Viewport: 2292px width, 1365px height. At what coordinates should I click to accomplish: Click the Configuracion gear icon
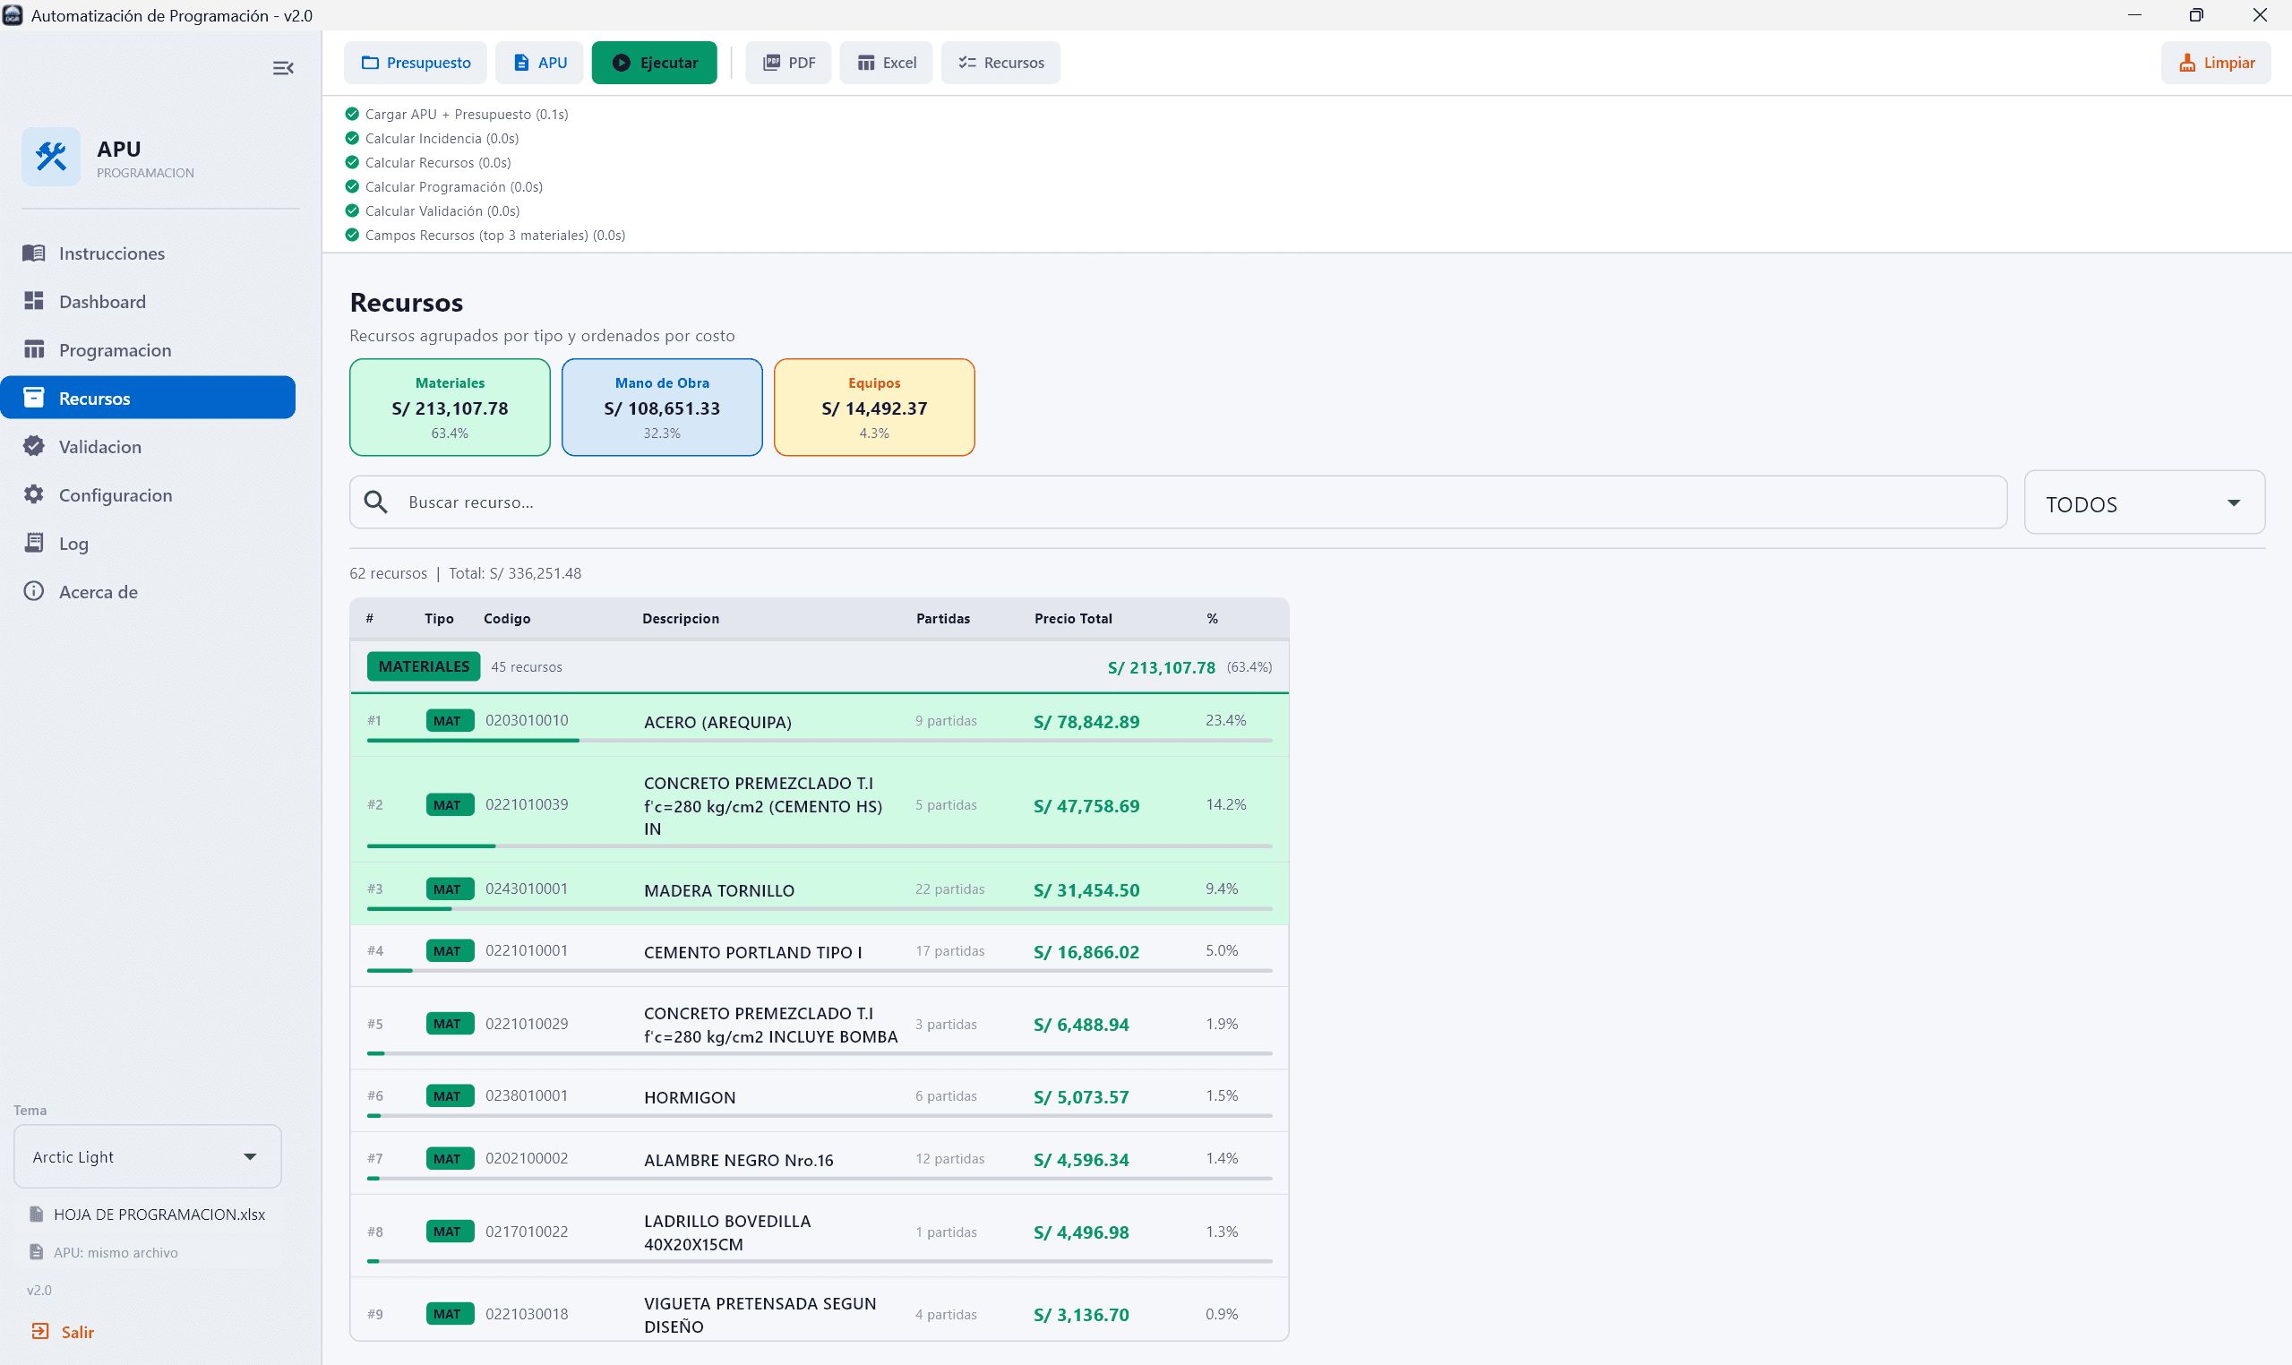34,495
